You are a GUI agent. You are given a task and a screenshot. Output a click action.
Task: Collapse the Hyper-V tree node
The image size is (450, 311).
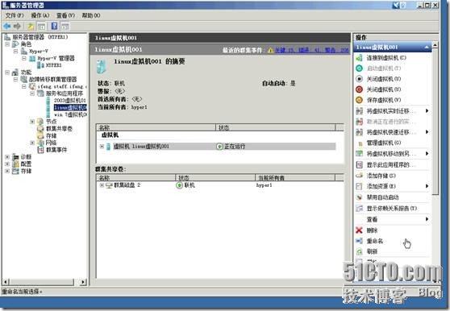16,52
